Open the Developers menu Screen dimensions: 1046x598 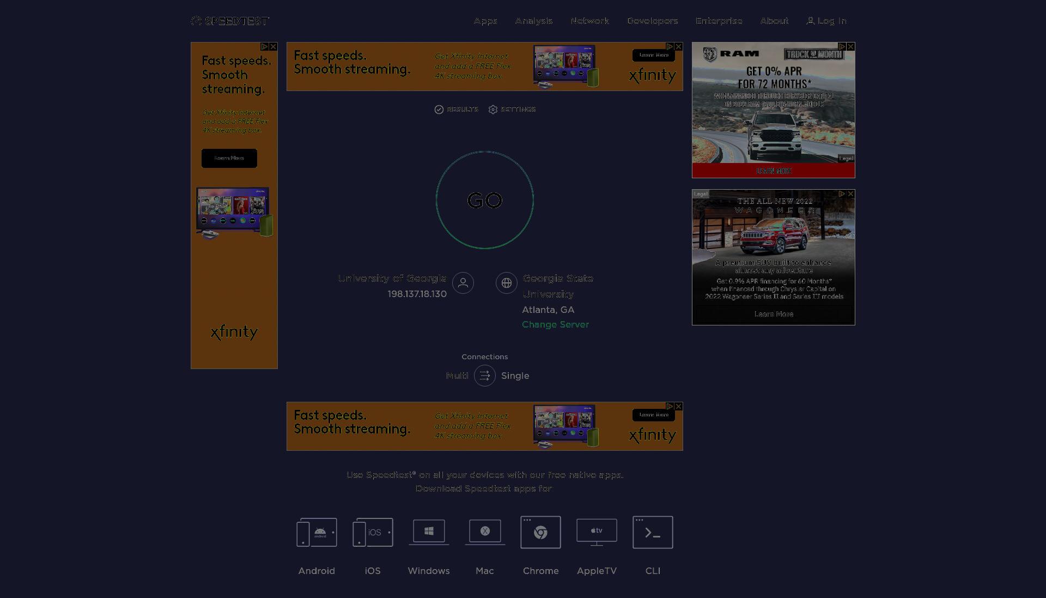pyautogui.click(x=653, y=21)
